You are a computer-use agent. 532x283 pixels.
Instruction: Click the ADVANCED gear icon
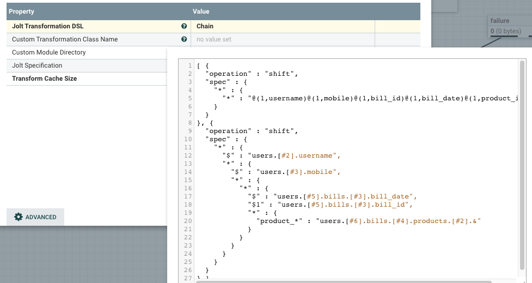click(19, 217)
